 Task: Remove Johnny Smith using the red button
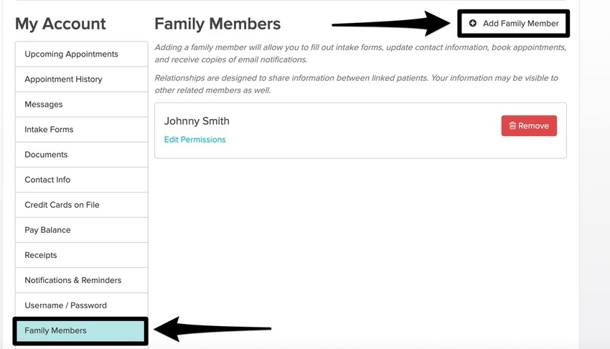click(529, 126)
